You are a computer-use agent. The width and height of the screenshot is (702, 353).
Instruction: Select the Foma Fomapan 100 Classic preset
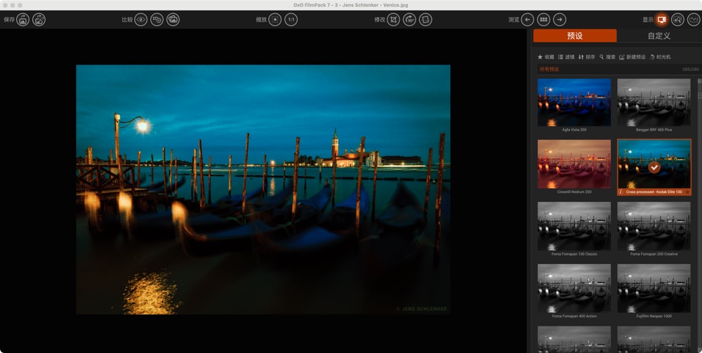coord(574,226)
